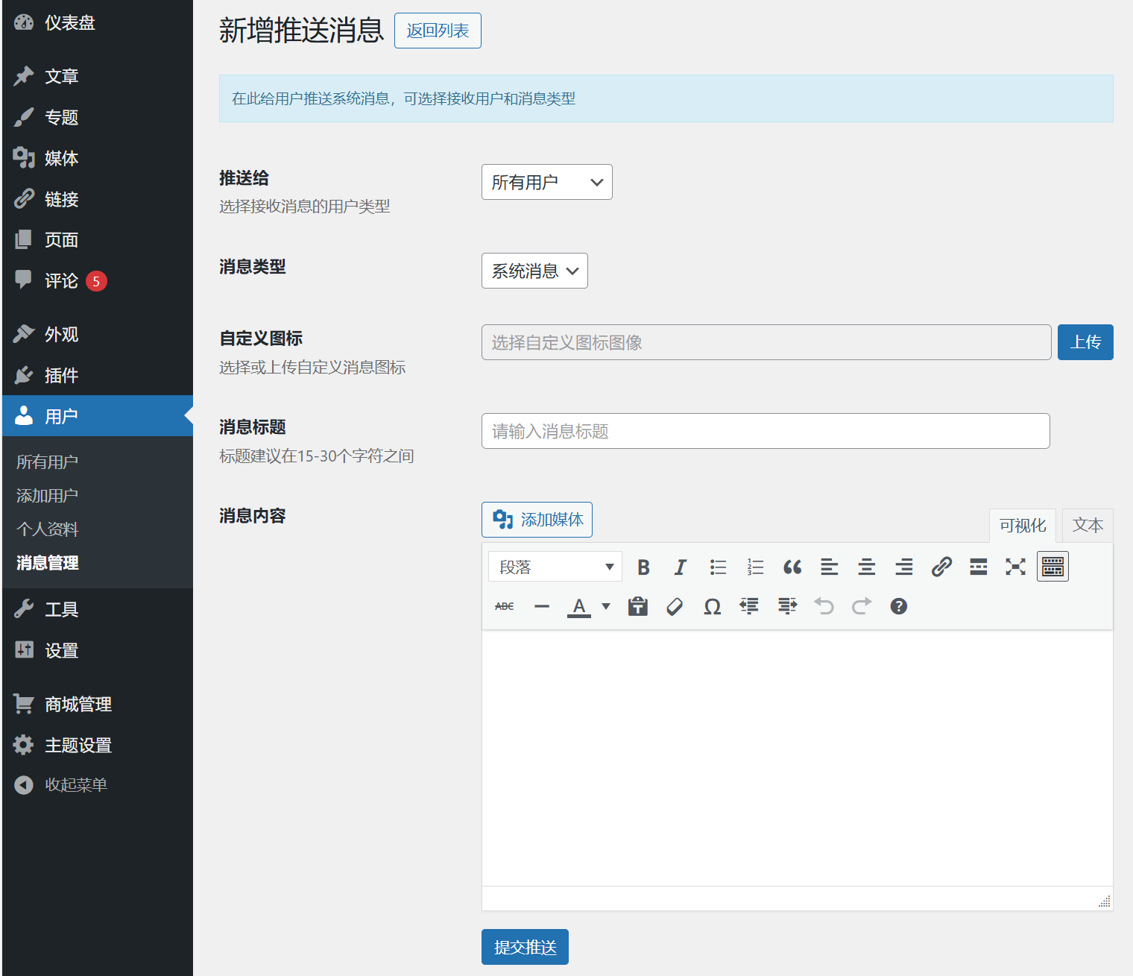
Task: Focus the custom icon image input field
Action: [x=766, y=342]
